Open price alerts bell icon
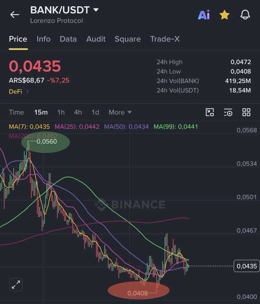This screenshot has width=260, height=304. 245,15
